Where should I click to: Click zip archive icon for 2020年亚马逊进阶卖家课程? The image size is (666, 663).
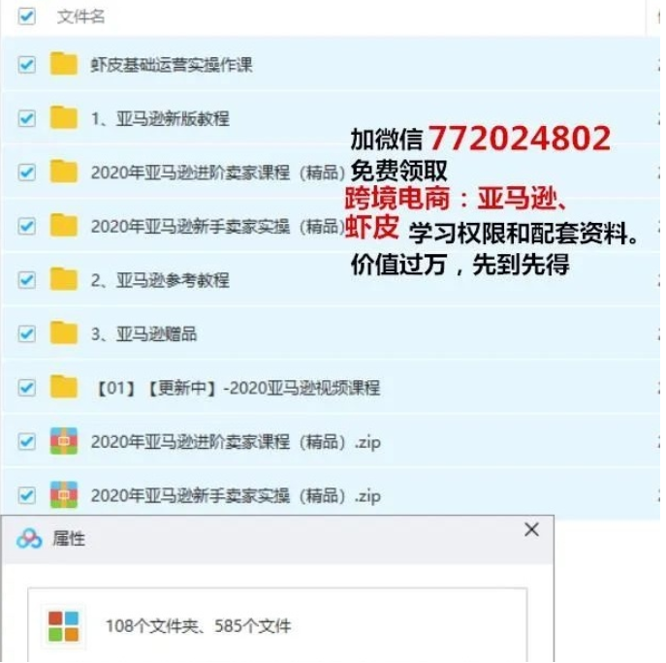[64, 441]
